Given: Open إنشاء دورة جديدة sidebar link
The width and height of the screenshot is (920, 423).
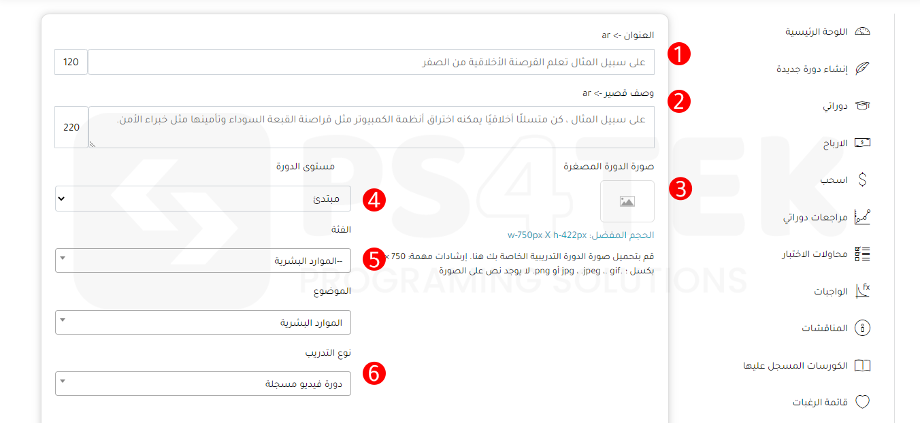Looking at the screenshot, I should (812, 69).
